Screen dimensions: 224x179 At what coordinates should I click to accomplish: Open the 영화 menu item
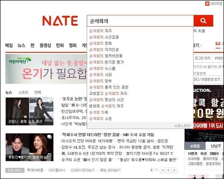73,45
